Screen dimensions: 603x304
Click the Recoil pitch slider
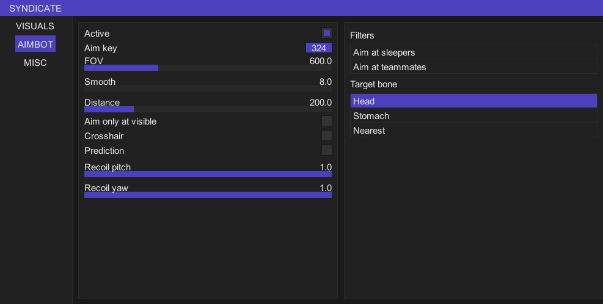click(208, 174)
